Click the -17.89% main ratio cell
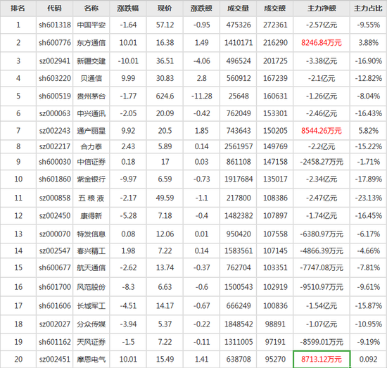 coord(369,179)
